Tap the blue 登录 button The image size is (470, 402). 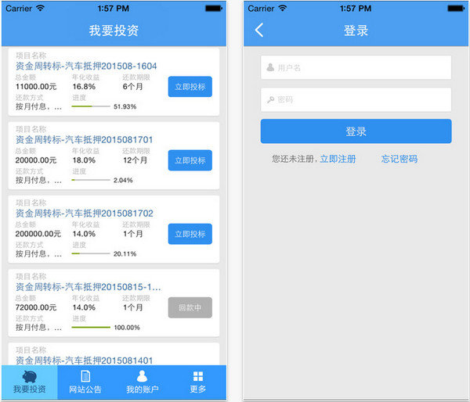[x=356, y=131]
